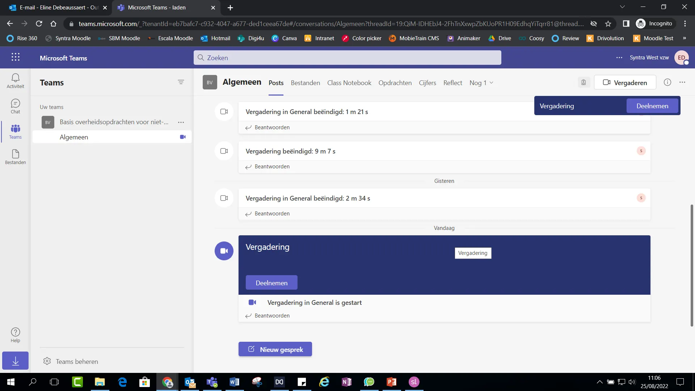Open the channel info icon
Image resolution: width=695 pixels, height=391 pixels.
pos(667,82)
